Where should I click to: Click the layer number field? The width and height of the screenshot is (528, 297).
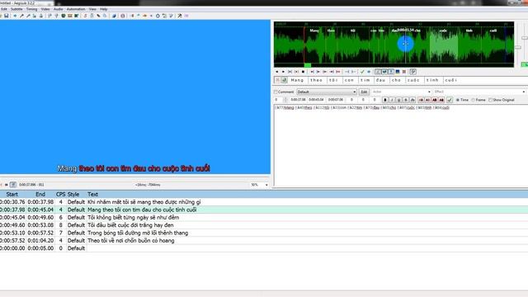[x=278, y=100]
